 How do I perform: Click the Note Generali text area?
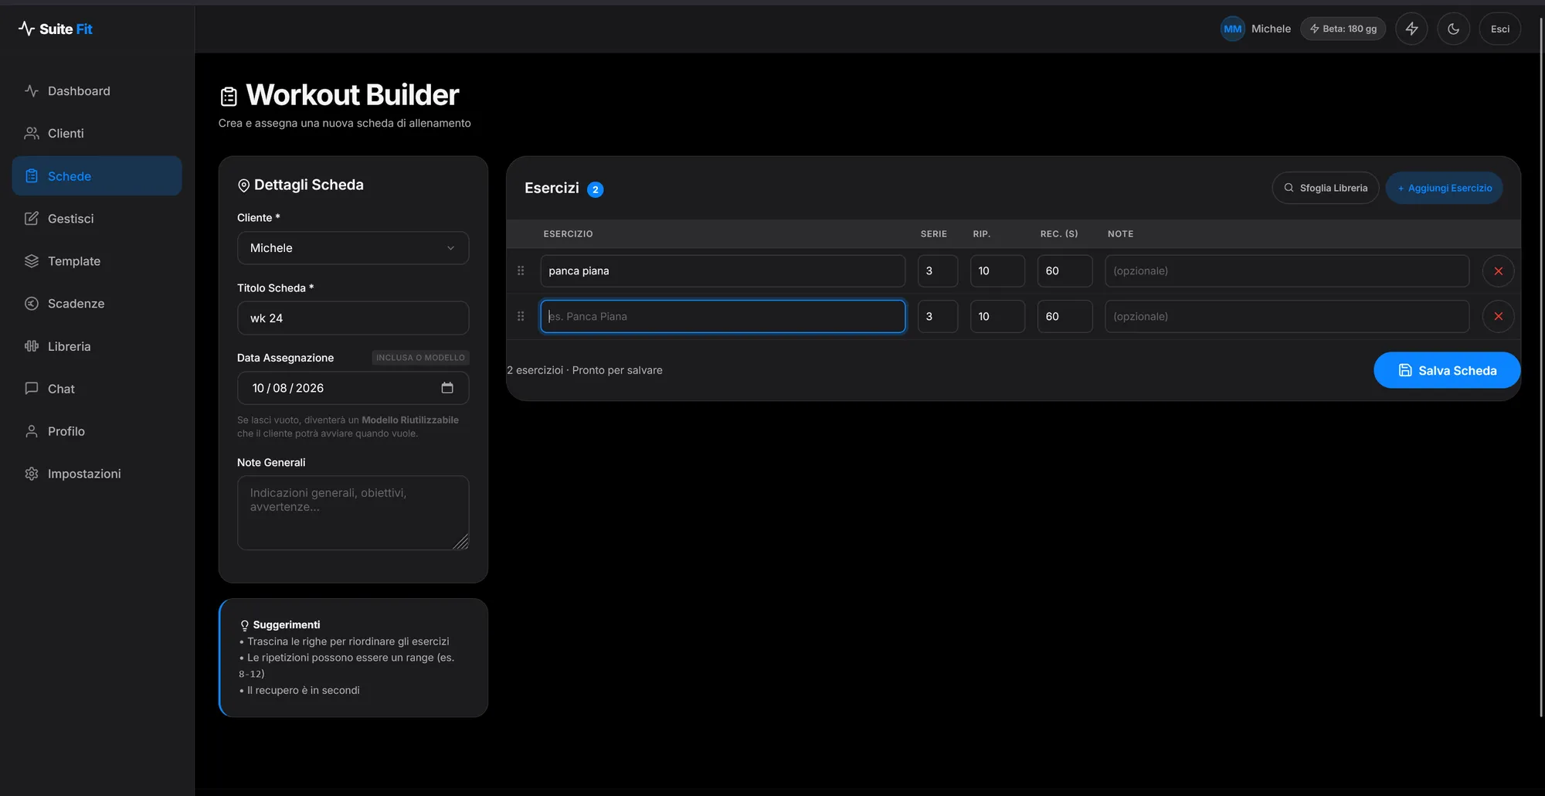coord(353,513)
